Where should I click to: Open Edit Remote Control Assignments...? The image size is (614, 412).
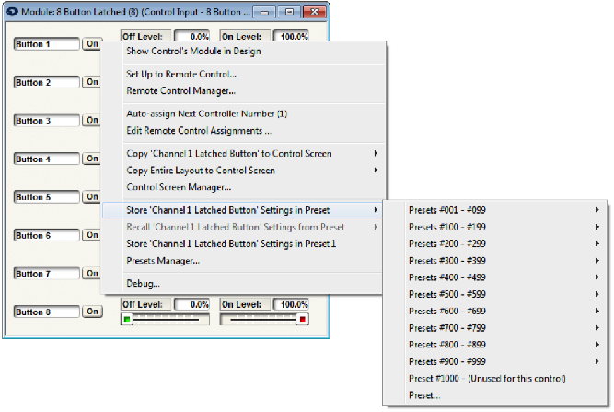pos(243,131)
